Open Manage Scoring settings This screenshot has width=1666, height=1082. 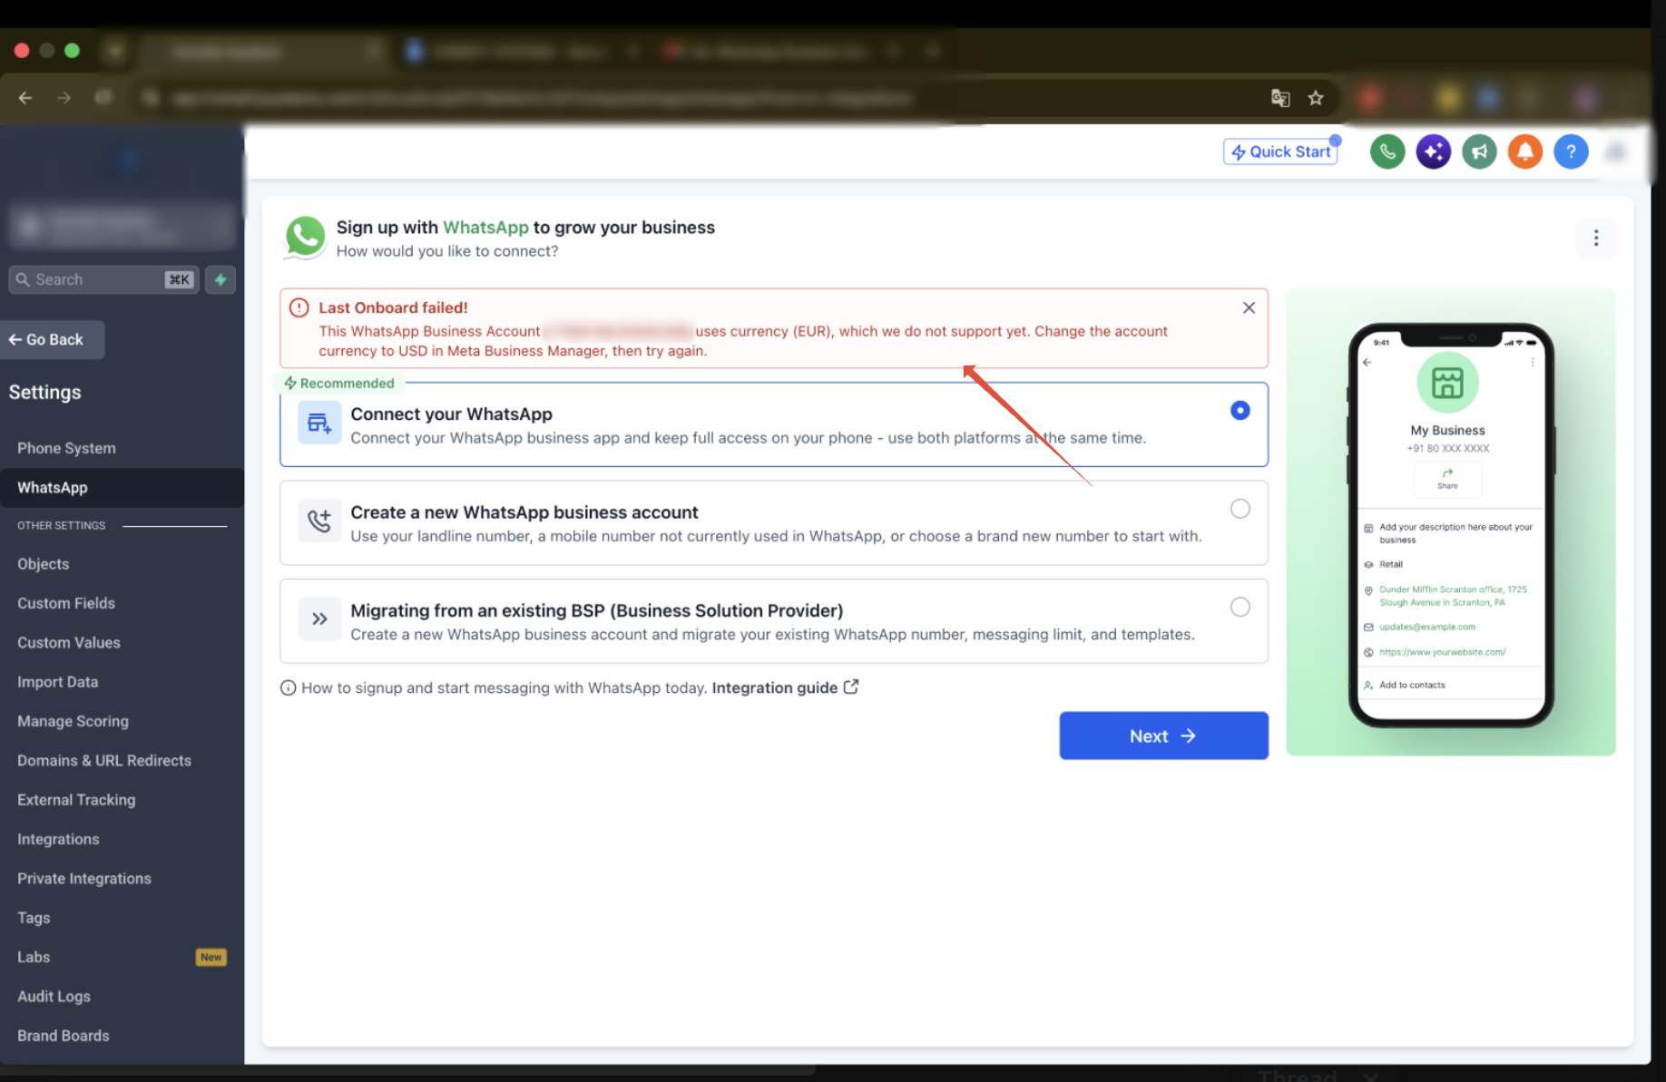pyautogui.click(x=73, y=721)
